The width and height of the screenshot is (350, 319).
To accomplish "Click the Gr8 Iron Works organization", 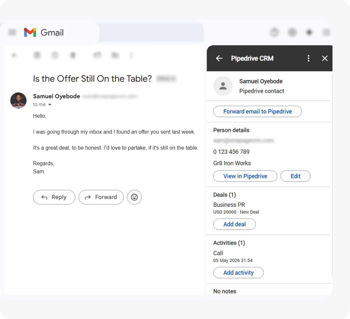I will click(x=232, y=163).
